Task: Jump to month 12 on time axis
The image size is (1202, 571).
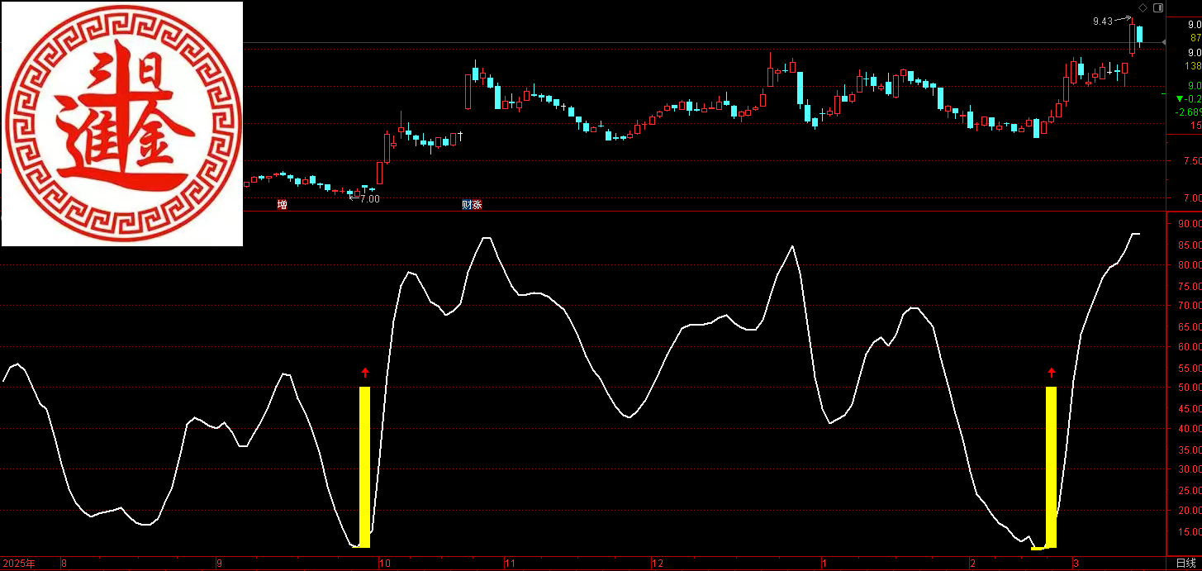Action: [658, 564]
